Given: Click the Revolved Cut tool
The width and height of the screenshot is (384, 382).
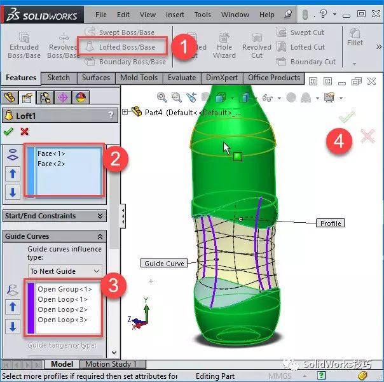Looking at the screenshot, I should tap(257, 46).
